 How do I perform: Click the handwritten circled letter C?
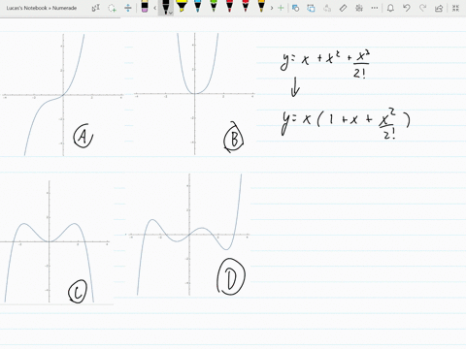point(78,291)
